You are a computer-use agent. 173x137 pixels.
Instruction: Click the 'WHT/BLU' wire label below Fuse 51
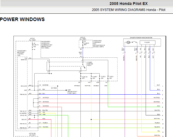point(80,53)
